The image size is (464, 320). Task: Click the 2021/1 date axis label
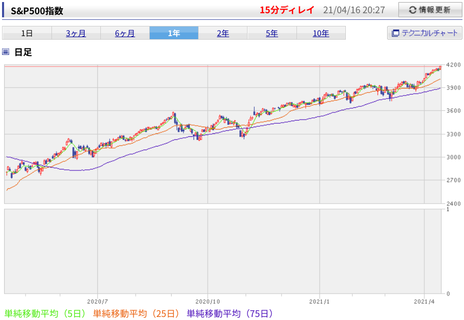(319, 301)
